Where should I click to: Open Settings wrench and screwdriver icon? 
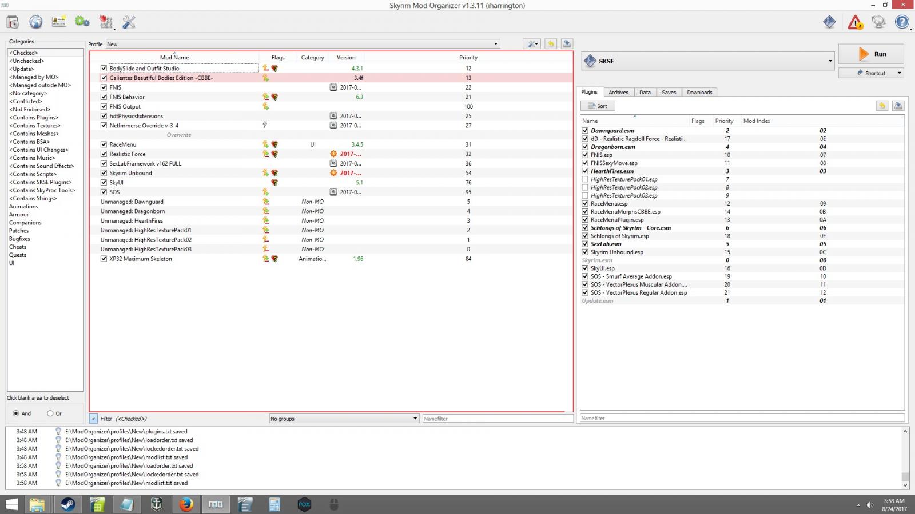click(x=129, y=22)
